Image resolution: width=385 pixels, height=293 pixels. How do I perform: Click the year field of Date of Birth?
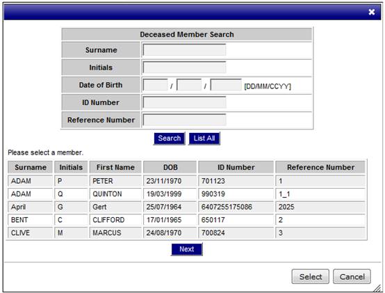point(226,85)
